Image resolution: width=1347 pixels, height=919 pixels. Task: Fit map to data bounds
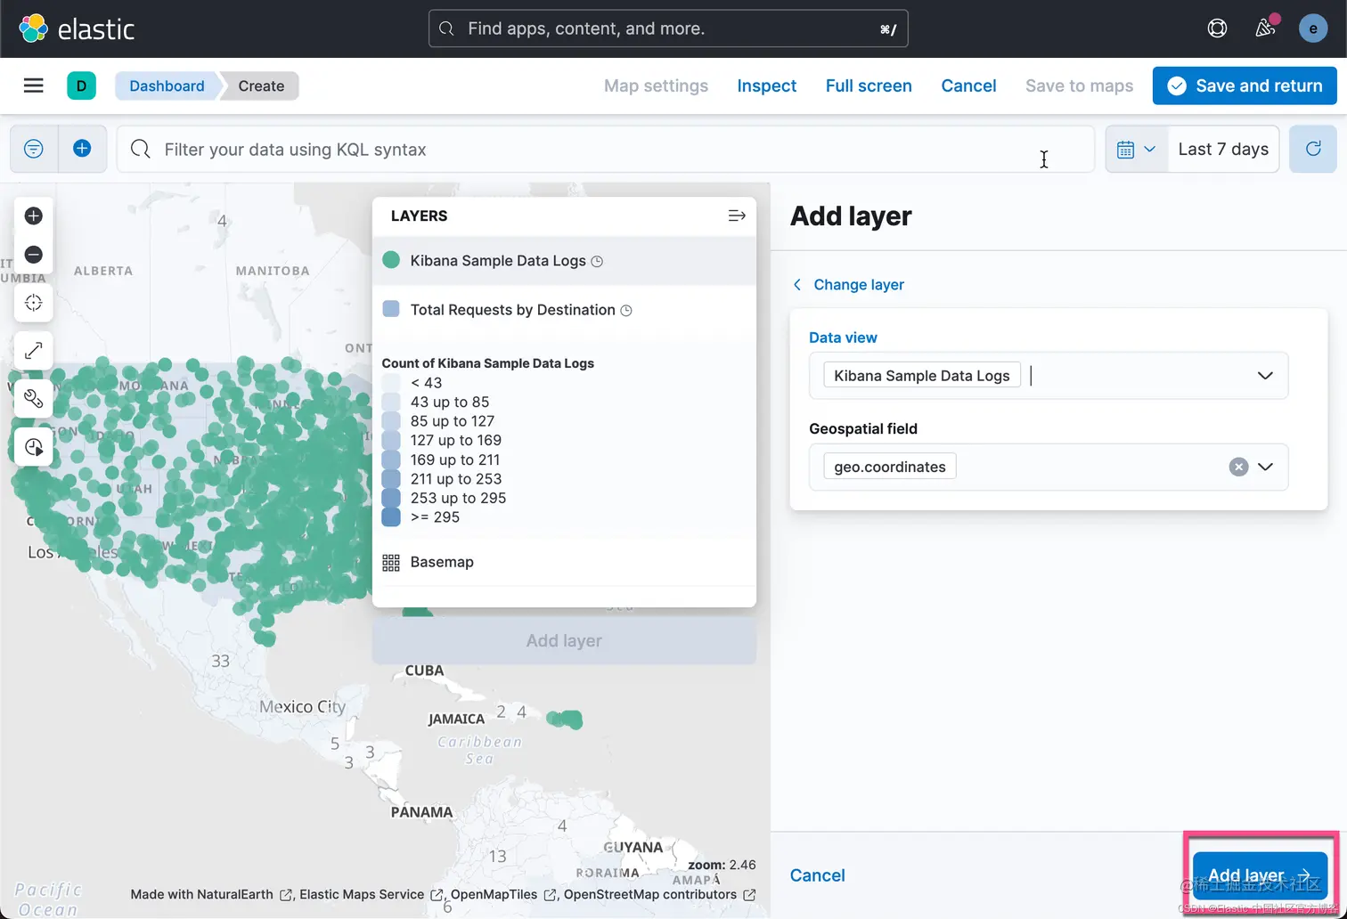tap(34, 303)
